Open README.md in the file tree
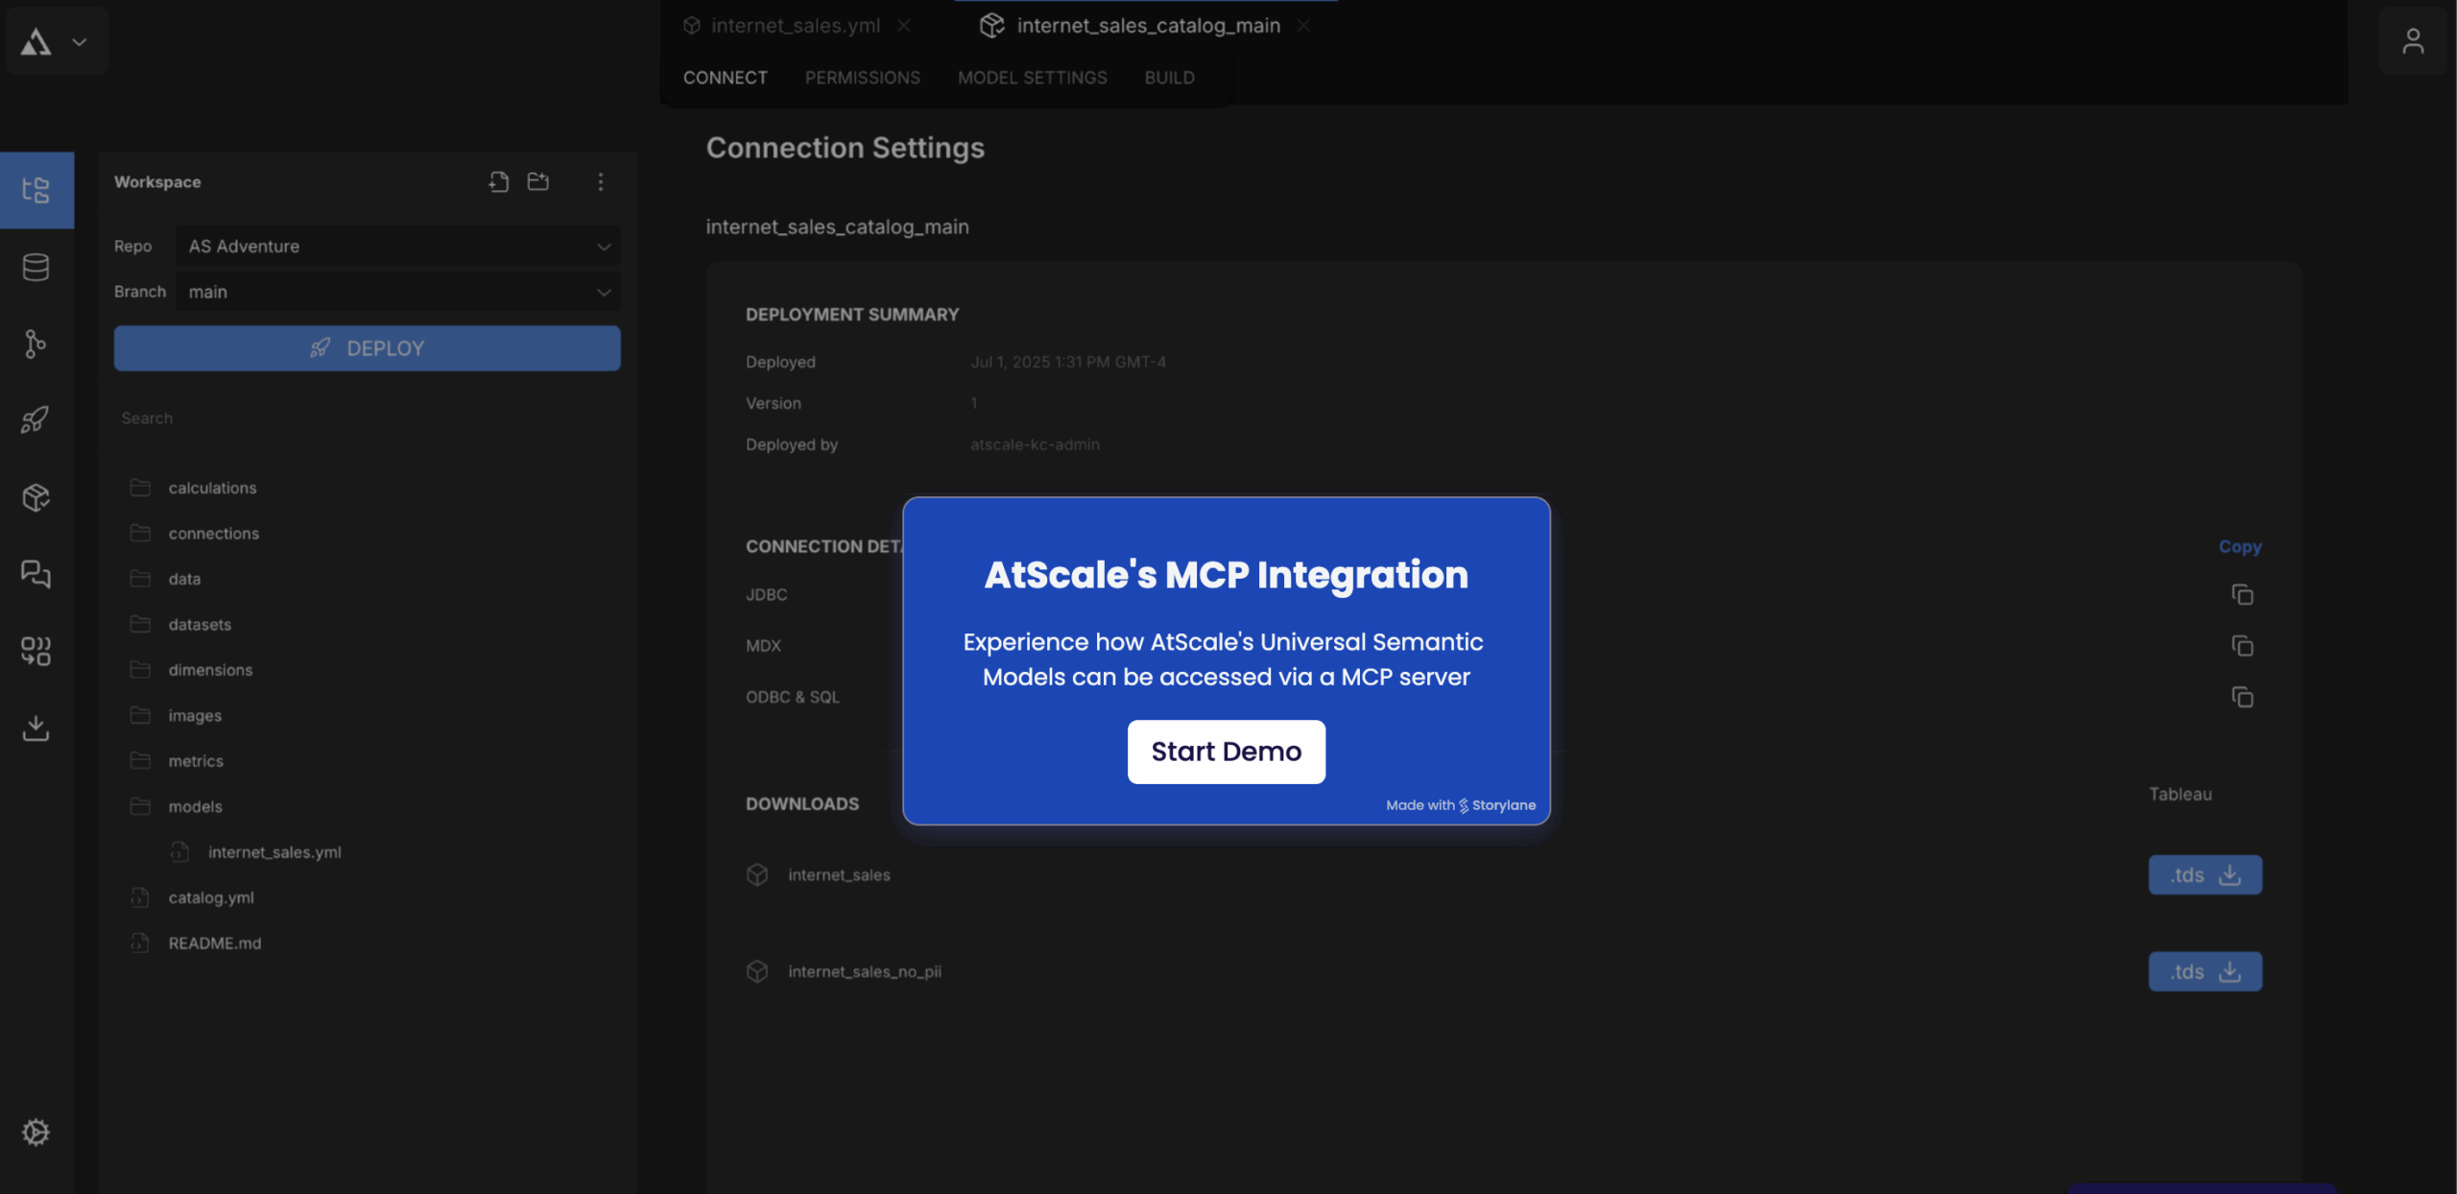The height and width of the screenshot is (1194, 2457). coord(214,943)
